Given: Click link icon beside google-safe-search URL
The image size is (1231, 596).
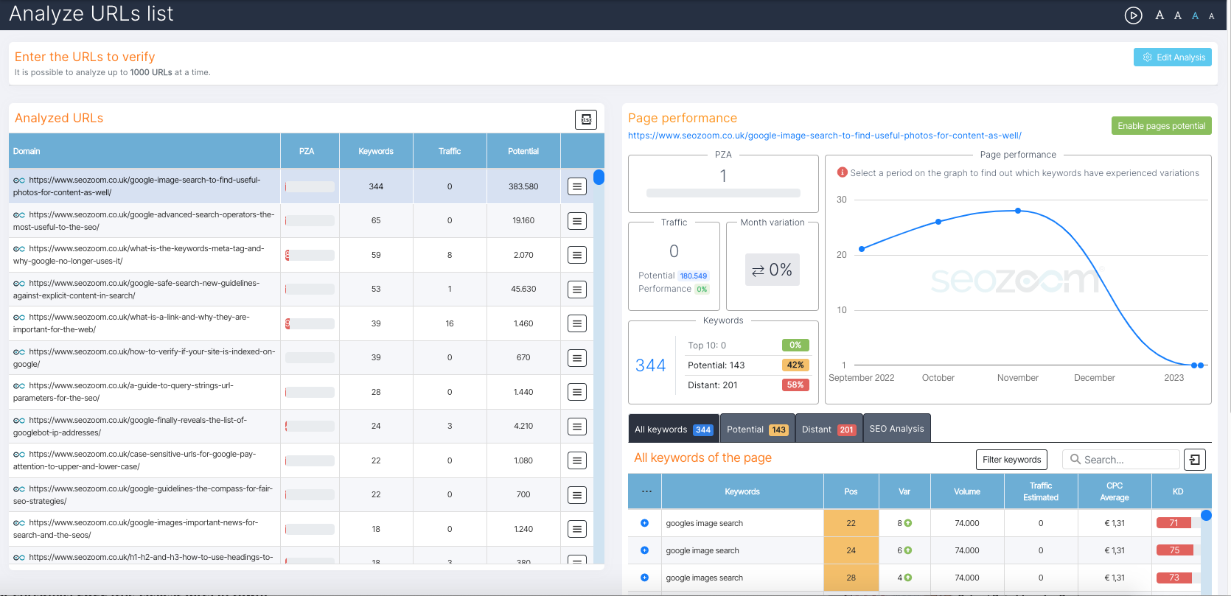Looking at the screenshot, I should point(19,284).
